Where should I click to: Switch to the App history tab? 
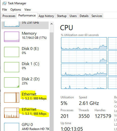[46, 16]
